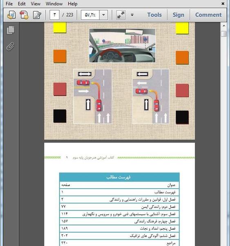
Task: Open the Help menu
Action: tap(73, 4)
